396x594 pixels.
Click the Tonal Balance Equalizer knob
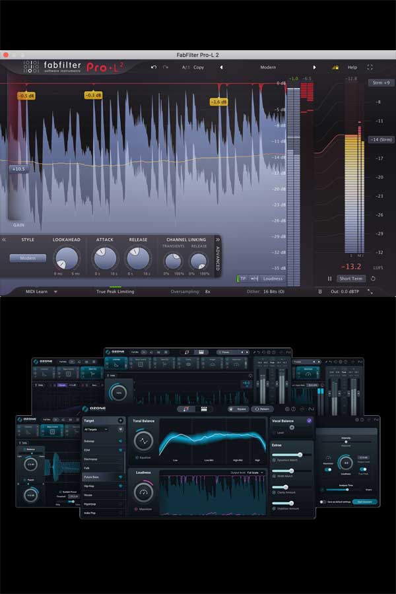click(143, 441)
